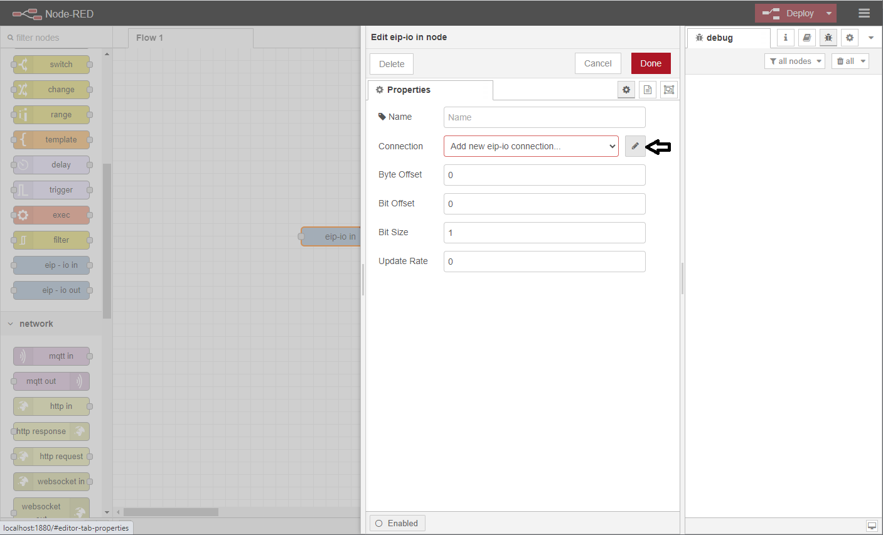Select the eip - io in palette node
This screenshot has height=535, width=883.
(51, 265)
